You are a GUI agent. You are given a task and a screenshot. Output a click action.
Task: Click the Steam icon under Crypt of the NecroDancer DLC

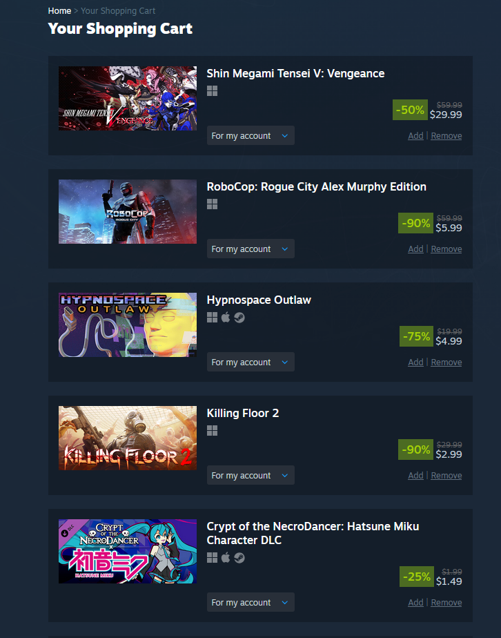click(x=239, y=558)
